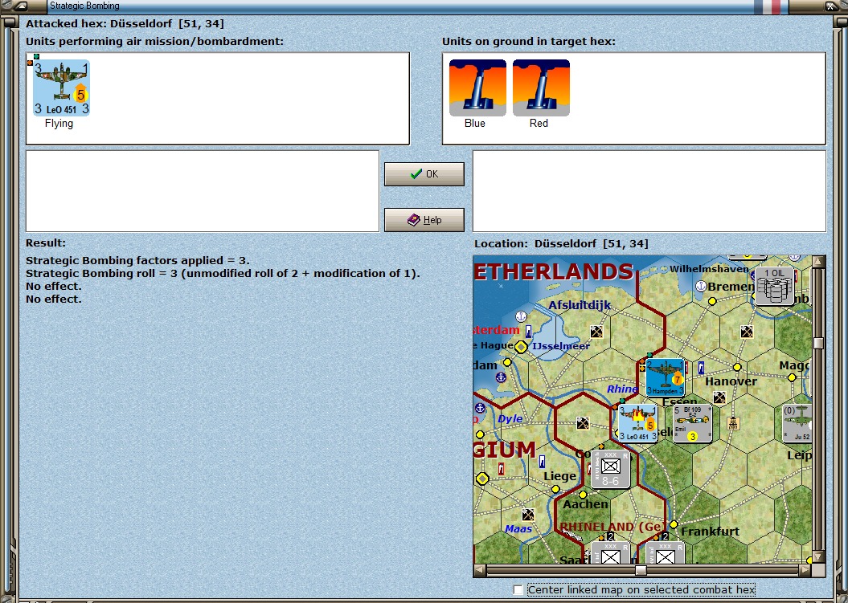Click the 'Flying' label under LeO 451
This screenshot has width=848, height=603.
coord(59,123)
